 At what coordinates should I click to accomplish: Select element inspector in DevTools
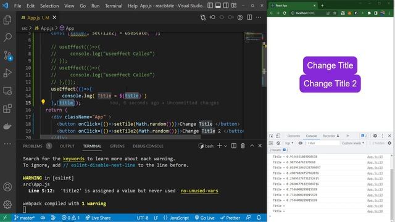pyautogui.click(x=271, y=136)
